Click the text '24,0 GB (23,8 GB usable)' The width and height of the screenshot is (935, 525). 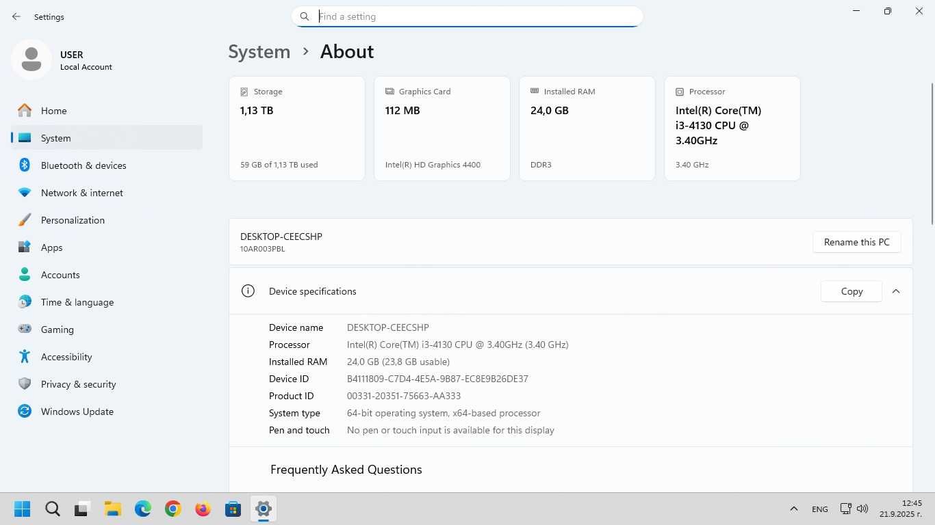point(398,362)
